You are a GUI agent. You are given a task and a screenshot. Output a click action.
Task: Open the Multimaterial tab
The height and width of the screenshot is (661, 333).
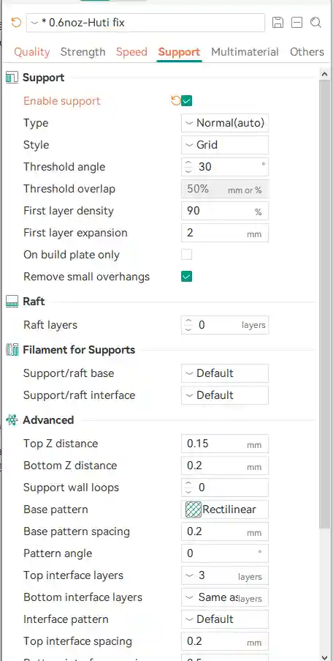point(245,52)
